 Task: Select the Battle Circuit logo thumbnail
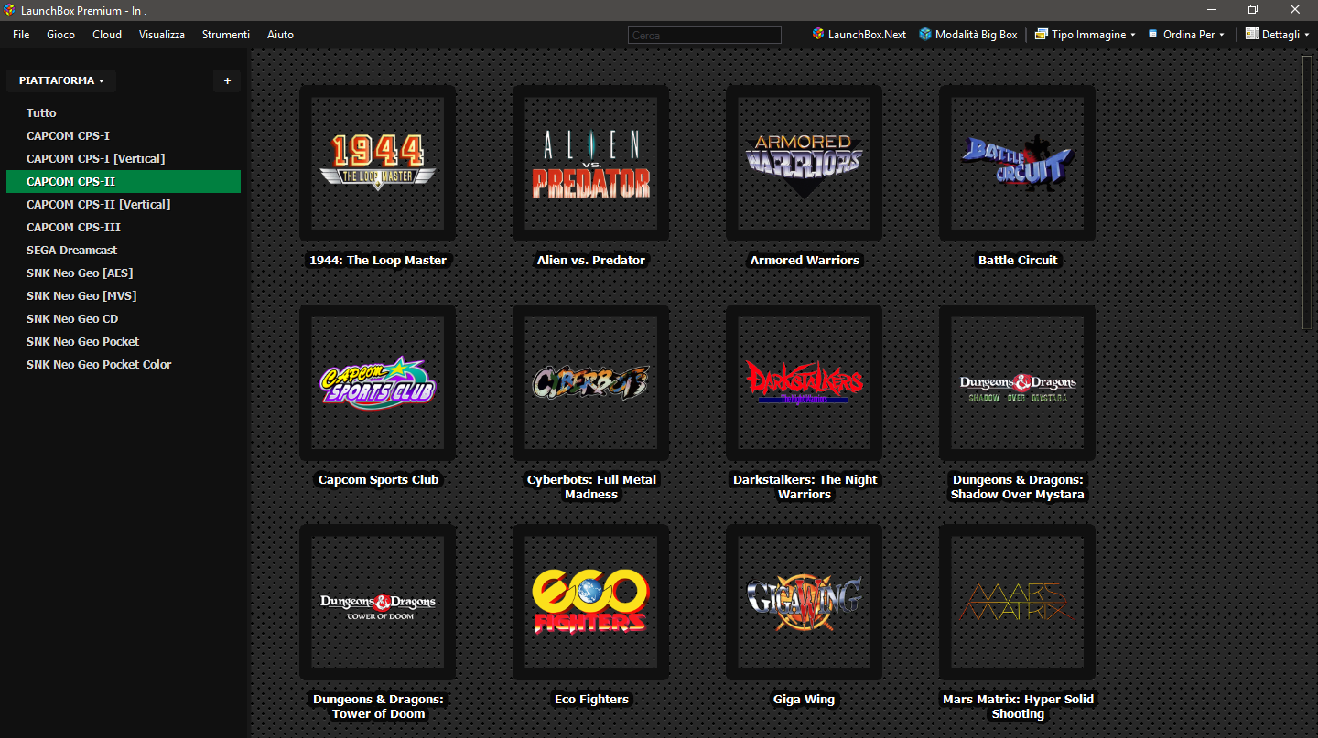(x=1018, y=163)
